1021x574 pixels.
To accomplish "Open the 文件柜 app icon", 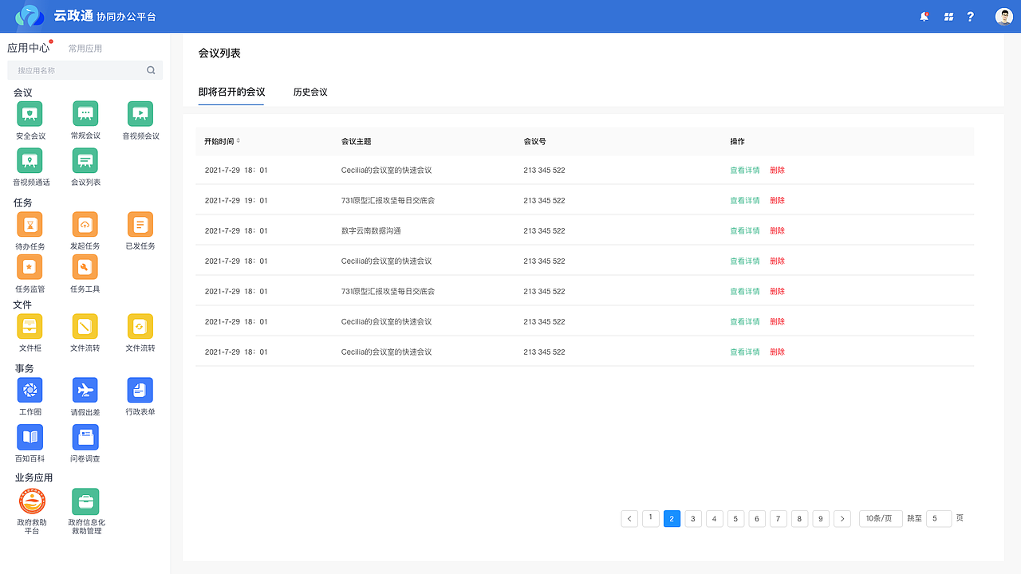I will 30,326.
